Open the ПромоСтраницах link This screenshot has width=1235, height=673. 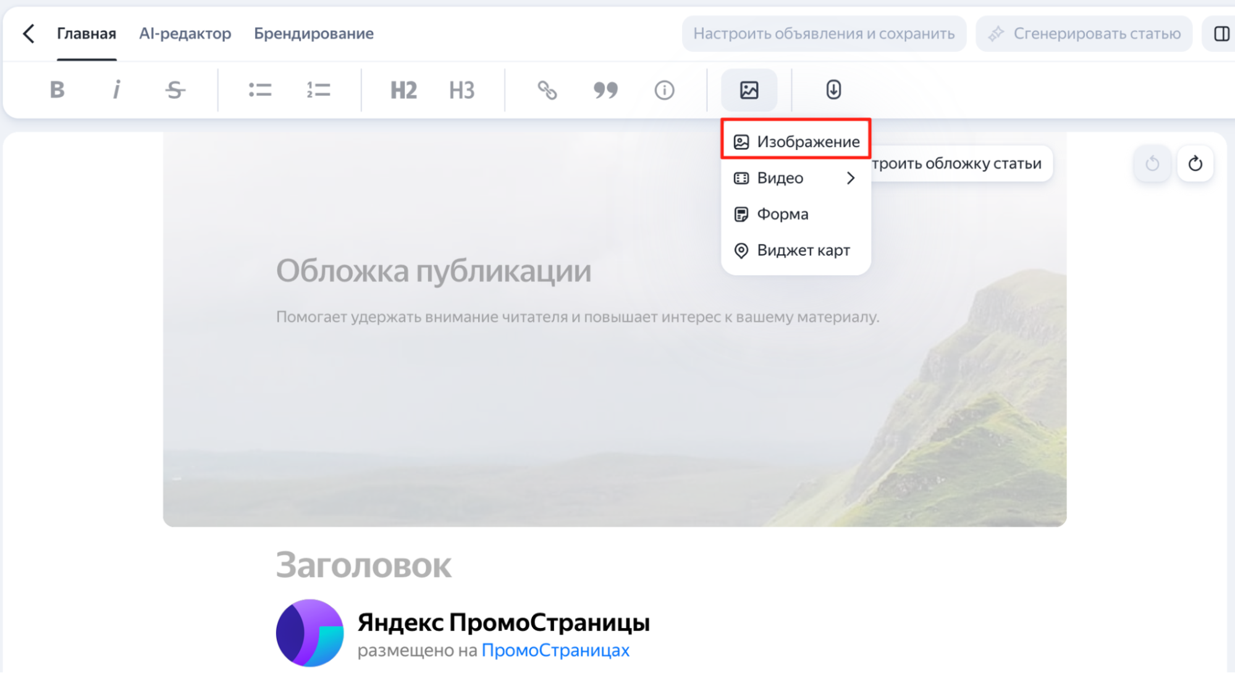click(555, 650)
